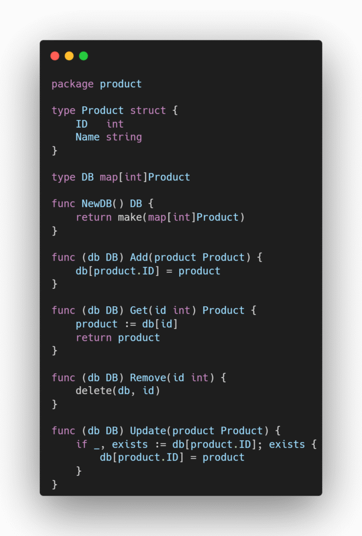Click the 'int' type of the ID field
This screenshot has height=536, width=362.
[115, 124]
